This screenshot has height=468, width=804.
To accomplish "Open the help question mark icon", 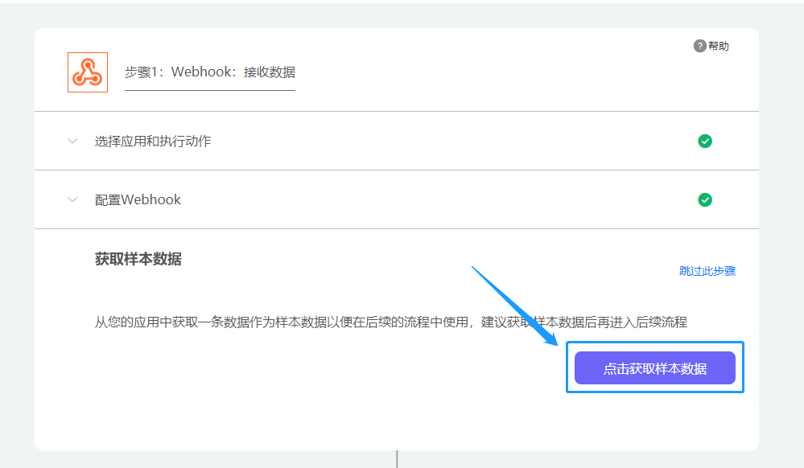I will coord(699,46).
